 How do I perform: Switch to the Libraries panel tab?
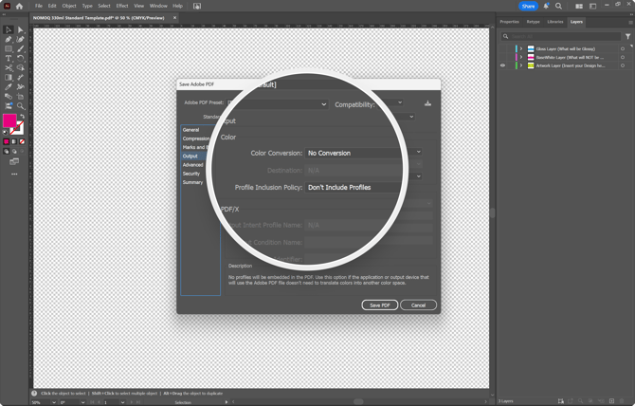click(x=555, y=21)
